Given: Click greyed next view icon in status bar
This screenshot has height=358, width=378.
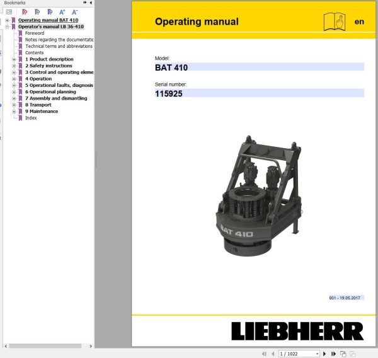Looking at the screenshot, I should (352, 354).
